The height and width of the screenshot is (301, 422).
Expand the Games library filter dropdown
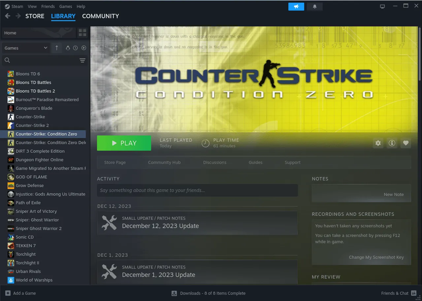coord(26,48)
